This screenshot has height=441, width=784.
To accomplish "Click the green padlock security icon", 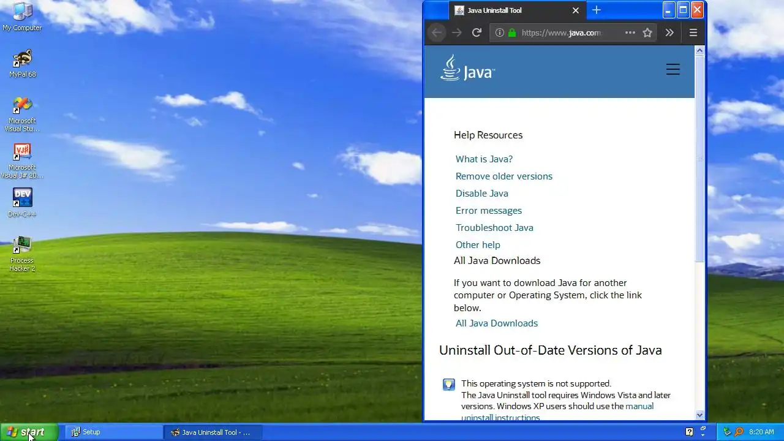I will (x=512, y=32).
